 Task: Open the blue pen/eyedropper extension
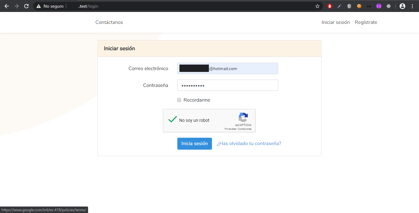[x=339, y=6]
